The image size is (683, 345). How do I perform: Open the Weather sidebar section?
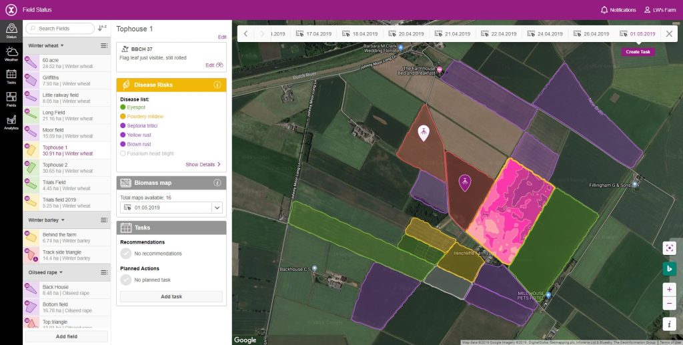(x=11, y=55)
